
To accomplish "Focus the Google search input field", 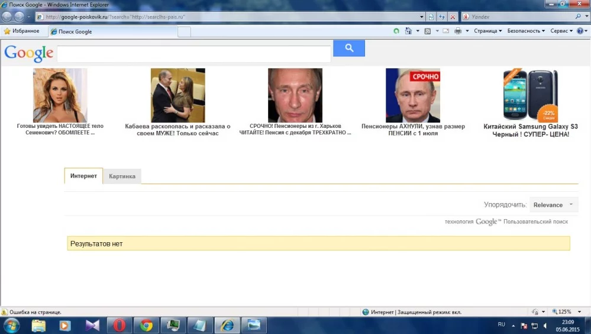I will [x=193, y=54].
